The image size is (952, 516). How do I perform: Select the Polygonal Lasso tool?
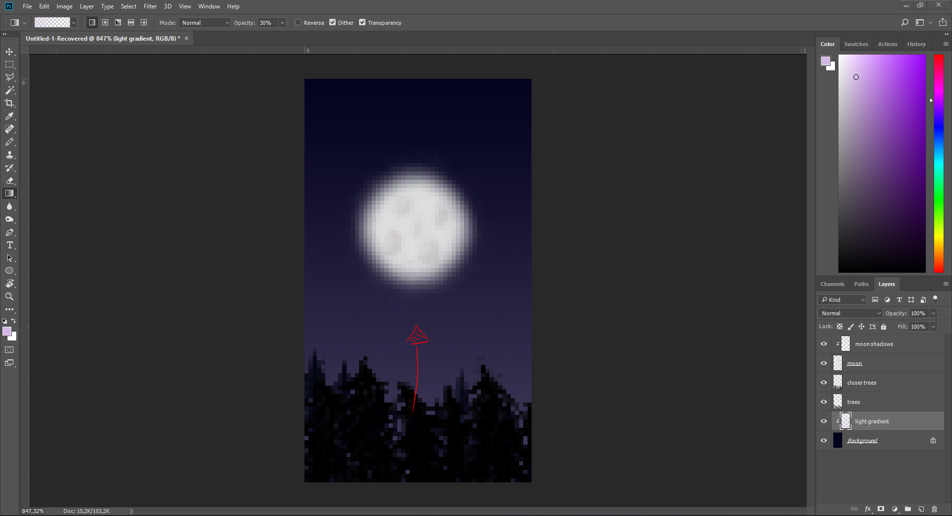[9, 77]
